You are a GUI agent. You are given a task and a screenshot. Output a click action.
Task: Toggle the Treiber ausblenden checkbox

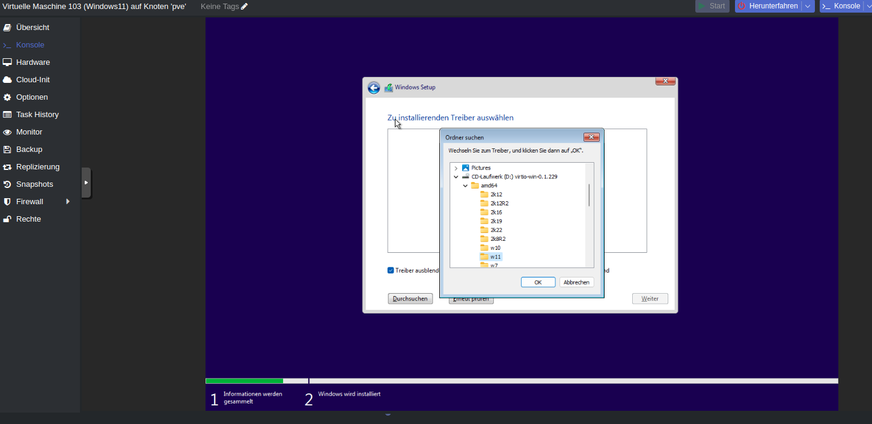(391, 270)
